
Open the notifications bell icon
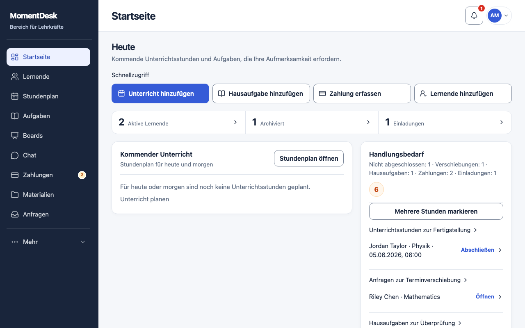[474, 16]
